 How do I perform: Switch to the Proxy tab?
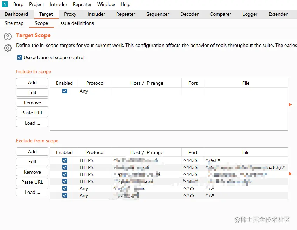70,14
